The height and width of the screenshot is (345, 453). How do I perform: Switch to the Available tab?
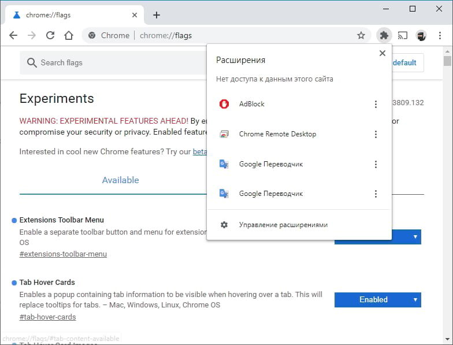pos(120,180)
